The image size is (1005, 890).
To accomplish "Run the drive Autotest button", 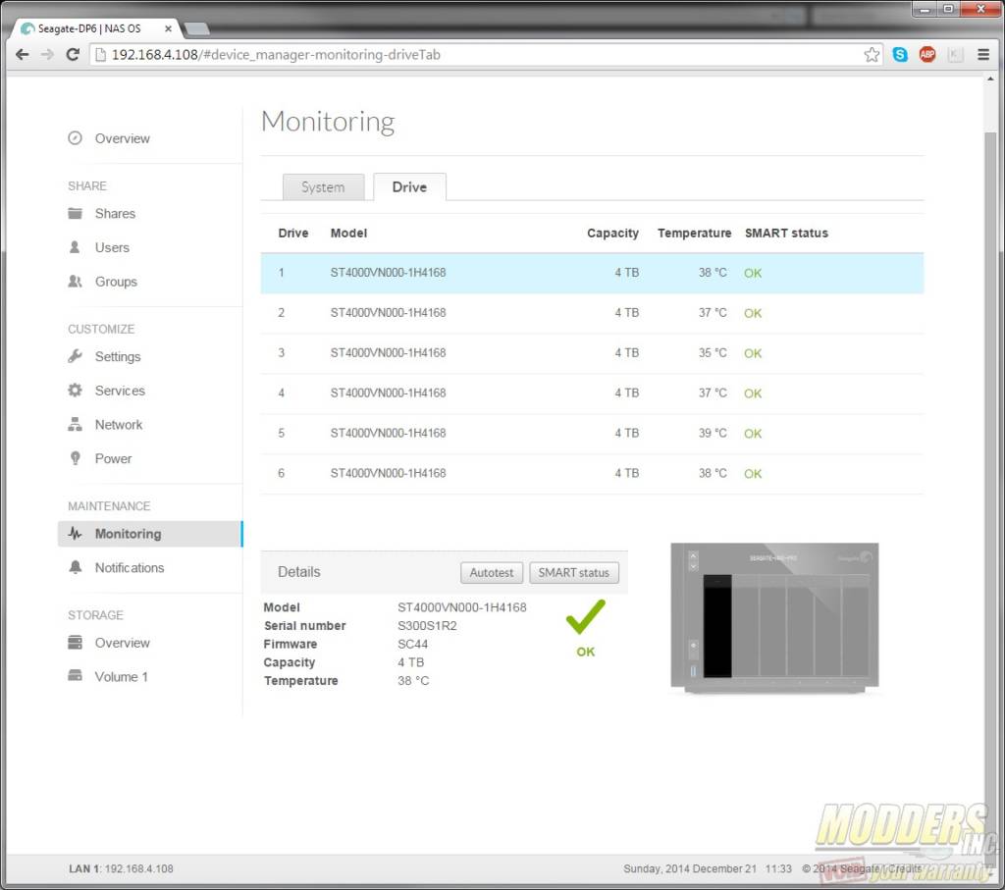I will tap(492, 572).
